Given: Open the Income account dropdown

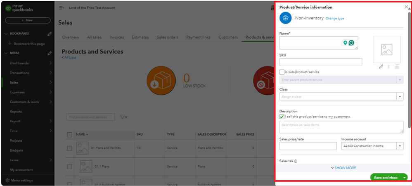Looking at the screenshot, I should (x=400, y=146).
